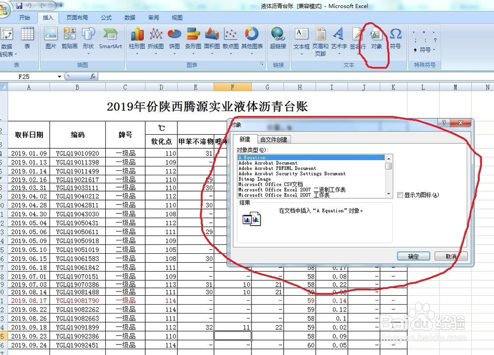
Task: Expand the 形状 shapes gallery
Action: pyautogui.click(x=88, y=53)
